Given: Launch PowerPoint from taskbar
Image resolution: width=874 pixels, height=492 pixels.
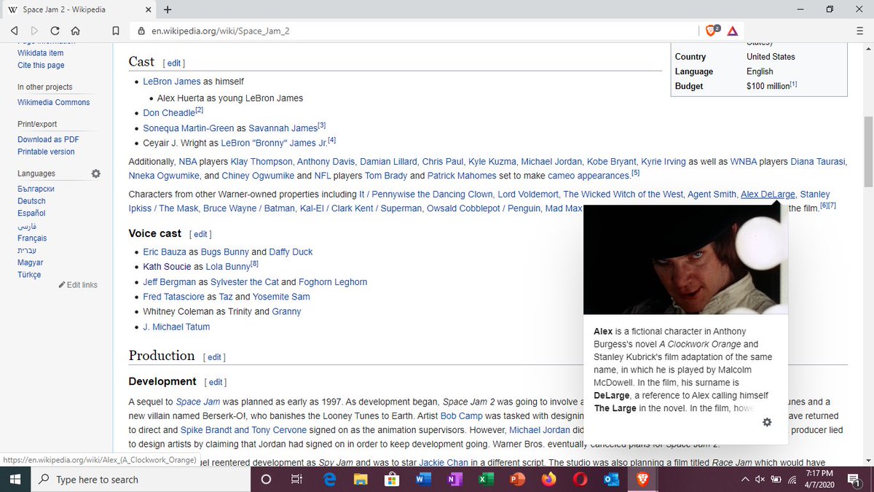Looking at the screenshot, I should click(x=517, y=479).
